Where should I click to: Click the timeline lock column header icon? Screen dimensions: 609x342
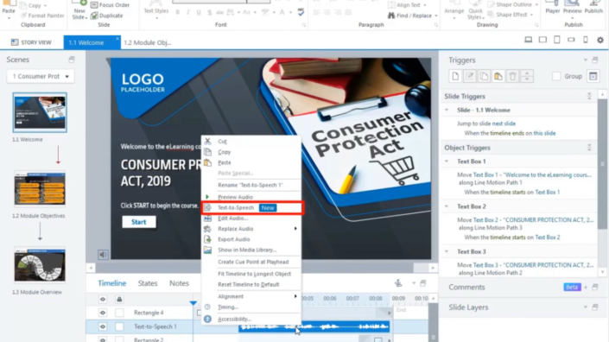(x=119, y=299)
